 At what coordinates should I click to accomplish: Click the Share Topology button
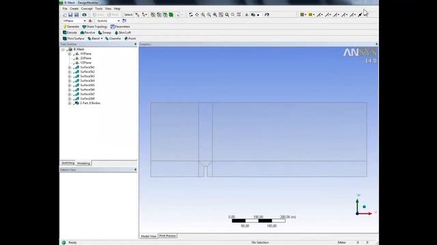(95, 27)
